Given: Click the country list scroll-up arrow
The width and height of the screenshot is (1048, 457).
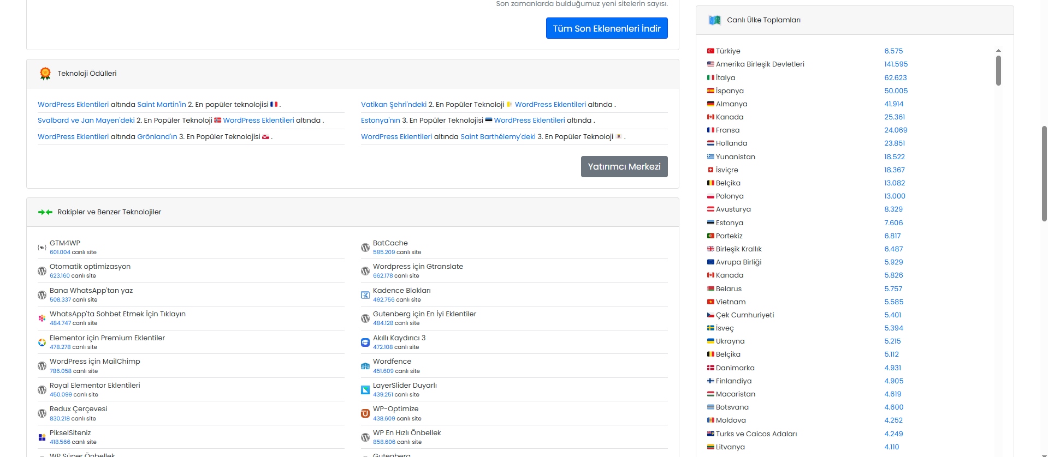Looking at the screenshot, I should (x=998, y=51).
